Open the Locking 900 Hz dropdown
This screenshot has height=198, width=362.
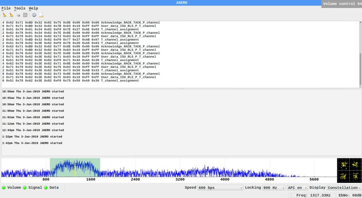point(273,188)
